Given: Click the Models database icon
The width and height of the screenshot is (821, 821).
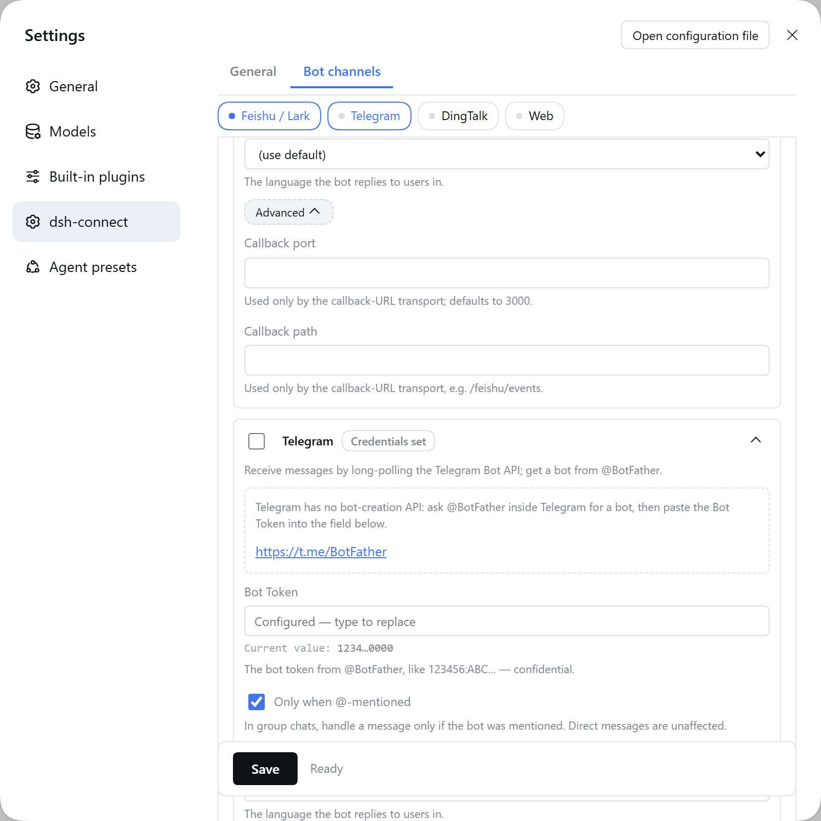Looking at the screenshot, I should 33,131.
